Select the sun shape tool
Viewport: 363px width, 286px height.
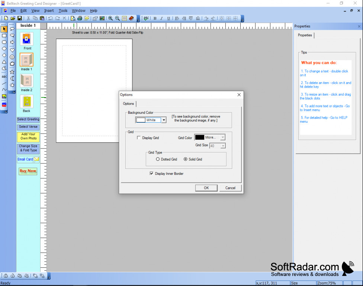[x=12, y=85]
